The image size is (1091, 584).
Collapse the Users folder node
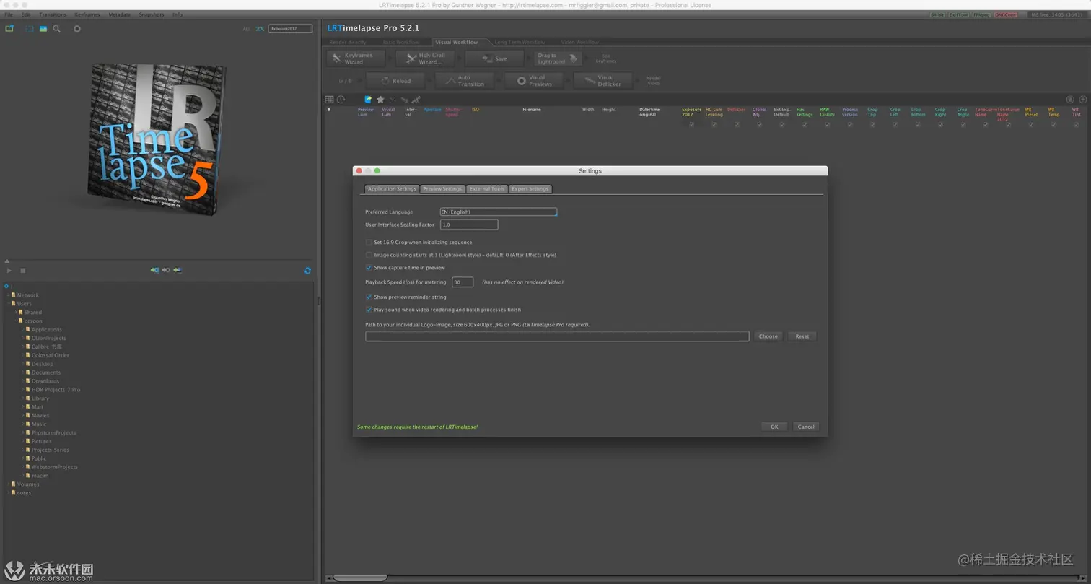[x=8, y=304]
